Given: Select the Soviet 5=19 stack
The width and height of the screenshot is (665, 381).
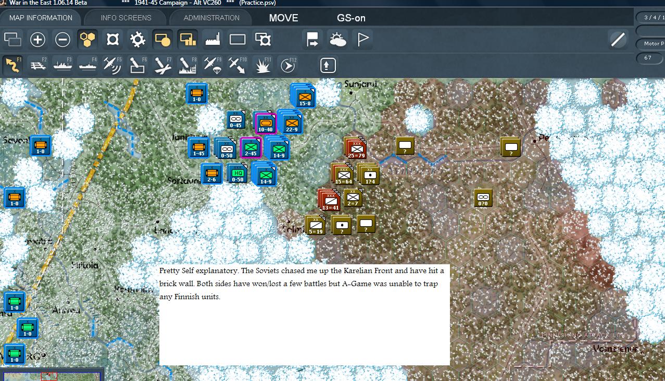Looking at the screenshot, I should (315, 225).
